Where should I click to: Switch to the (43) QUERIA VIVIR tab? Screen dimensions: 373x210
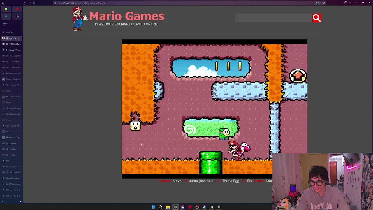tap(11, 67)
